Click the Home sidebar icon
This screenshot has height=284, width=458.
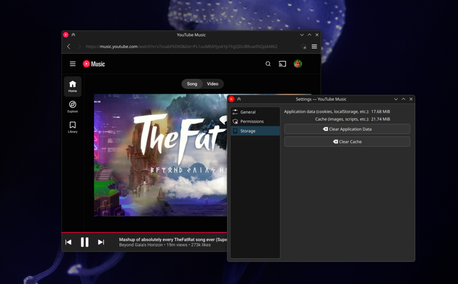[72, 86]
